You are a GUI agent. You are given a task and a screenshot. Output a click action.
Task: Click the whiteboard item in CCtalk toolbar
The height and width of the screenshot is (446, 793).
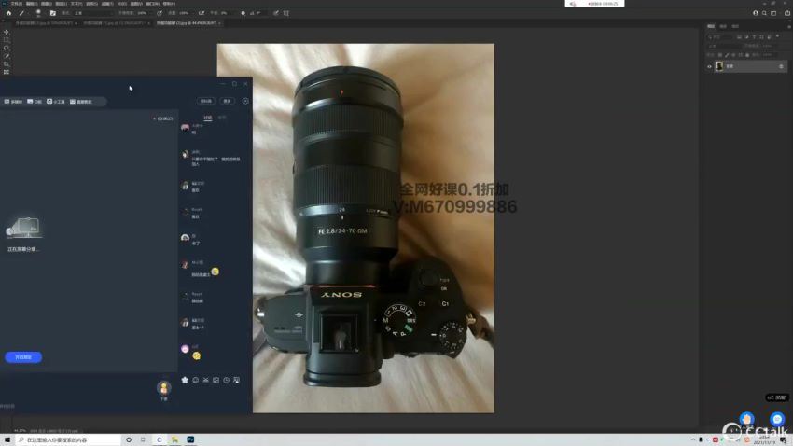pos(35,102)
